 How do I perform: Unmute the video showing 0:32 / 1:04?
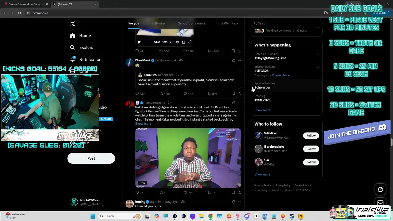point(172,42)
